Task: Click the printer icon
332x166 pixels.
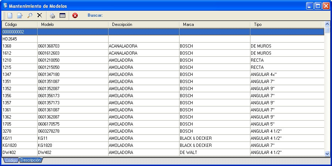Action: point(52,16)
